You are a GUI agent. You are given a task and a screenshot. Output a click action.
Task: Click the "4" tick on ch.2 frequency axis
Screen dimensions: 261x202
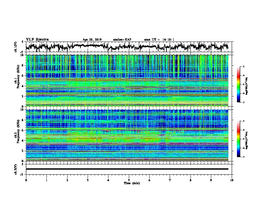pos(23,141)
